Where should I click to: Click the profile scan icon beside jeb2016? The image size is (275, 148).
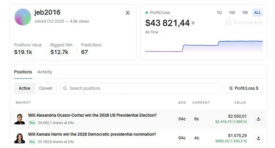[x=128, y=13]
